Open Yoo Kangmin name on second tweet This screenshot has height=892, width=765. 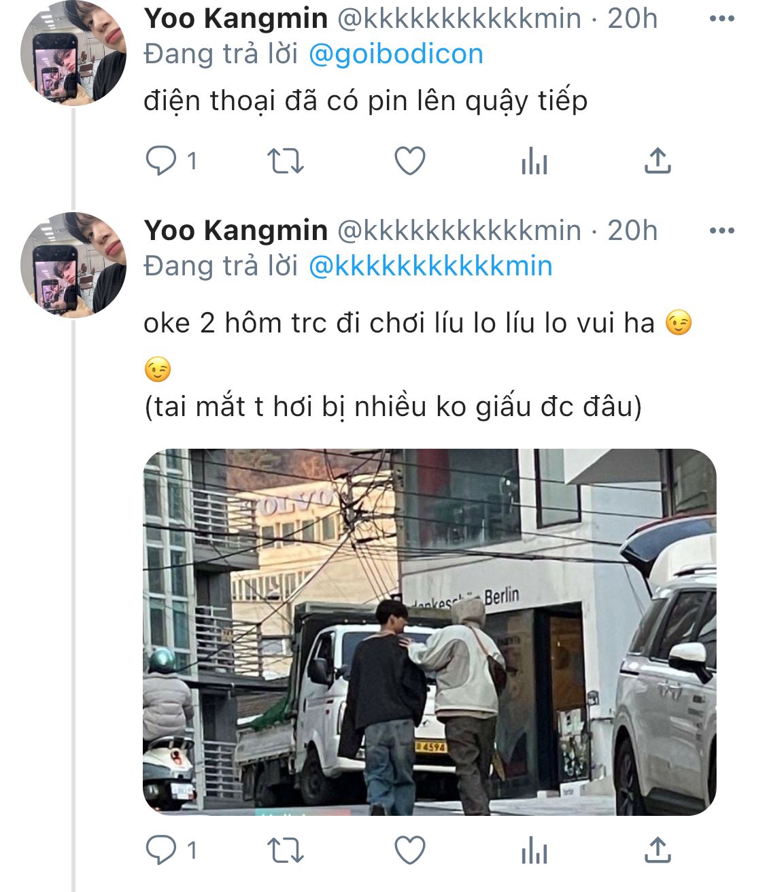tap(236, 230)
